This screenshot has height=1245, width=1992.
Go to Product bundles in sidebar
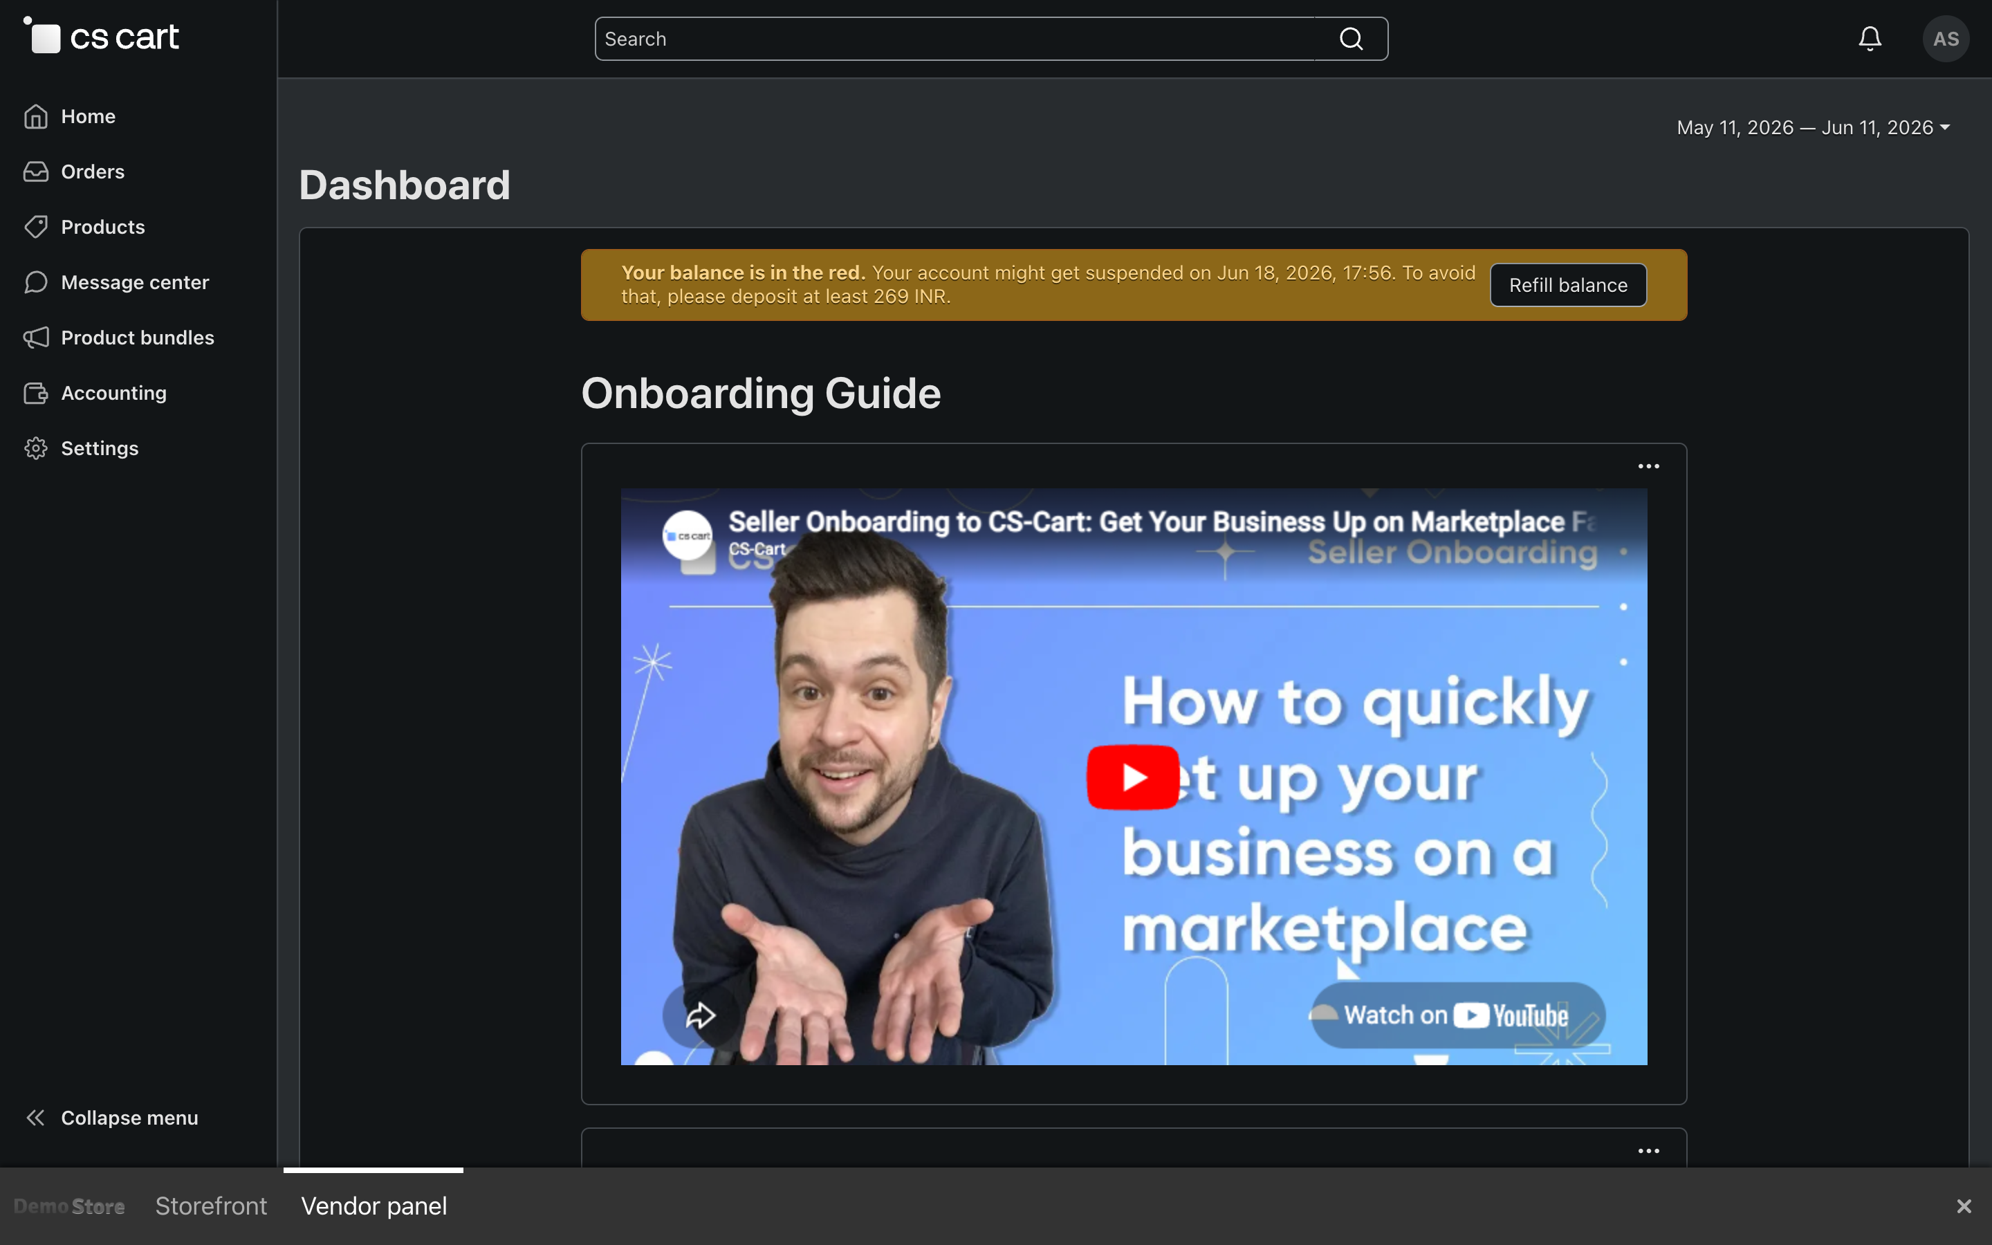click(x=138, y=337)
